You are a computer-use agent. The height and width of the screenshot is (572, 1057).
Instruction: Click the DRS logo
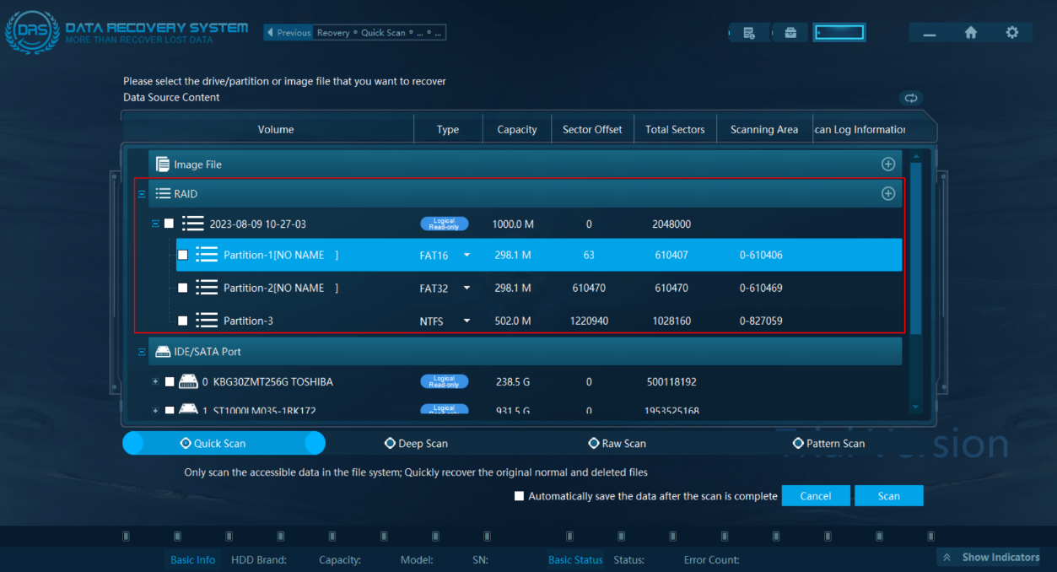click(32, 32)
